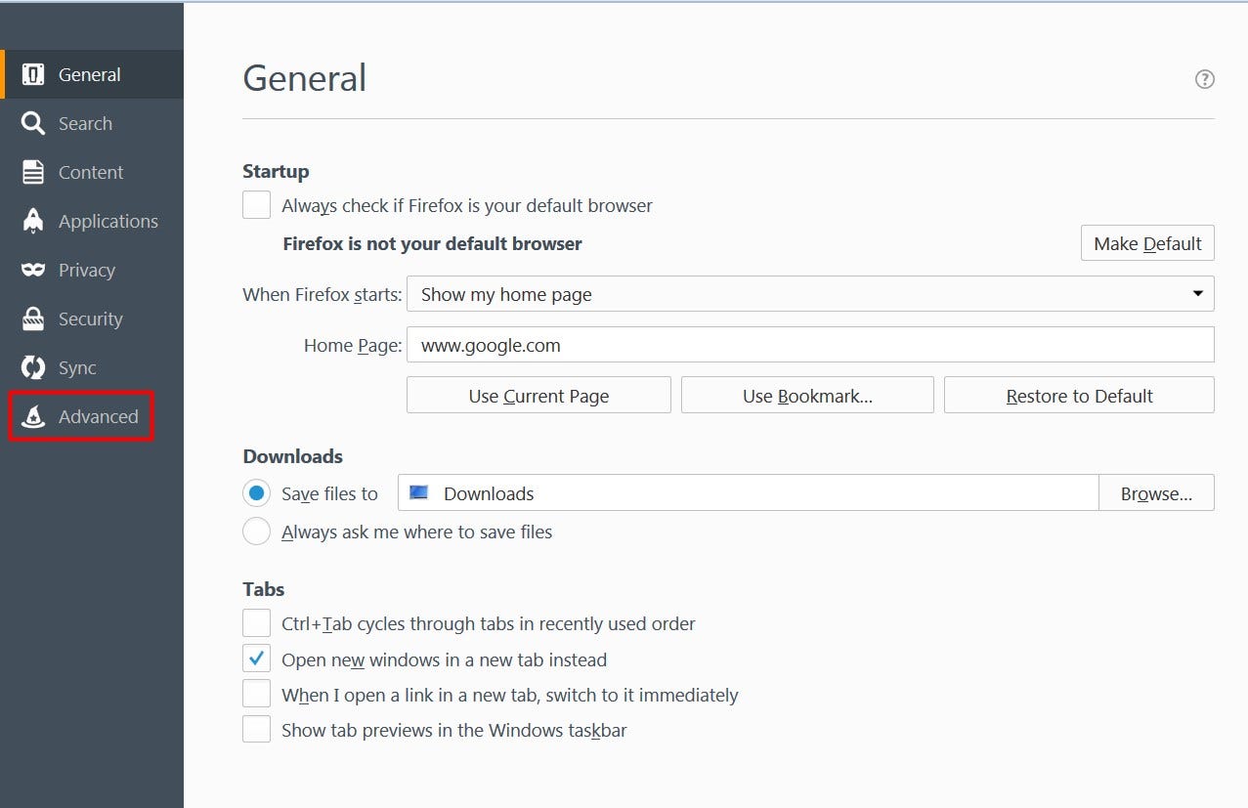This screenshot has height=808, width=1248.
Task: Switch to the Search preferences label
Action: [85, 123]
